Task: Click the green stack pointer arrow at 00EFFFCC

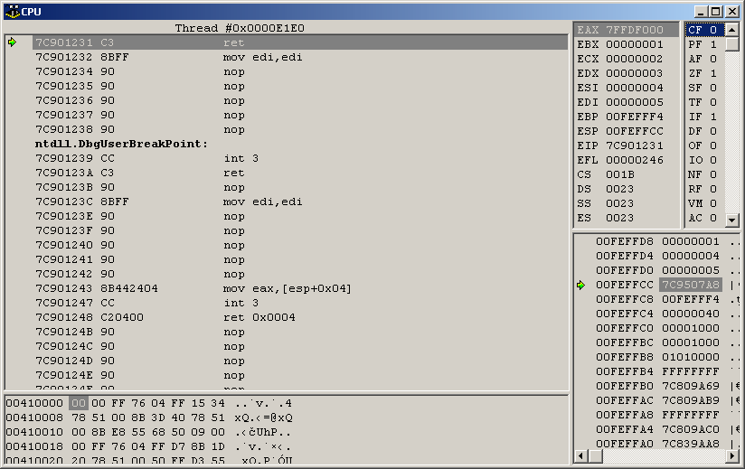Action: pyautogui.click(x=581, y=285)
